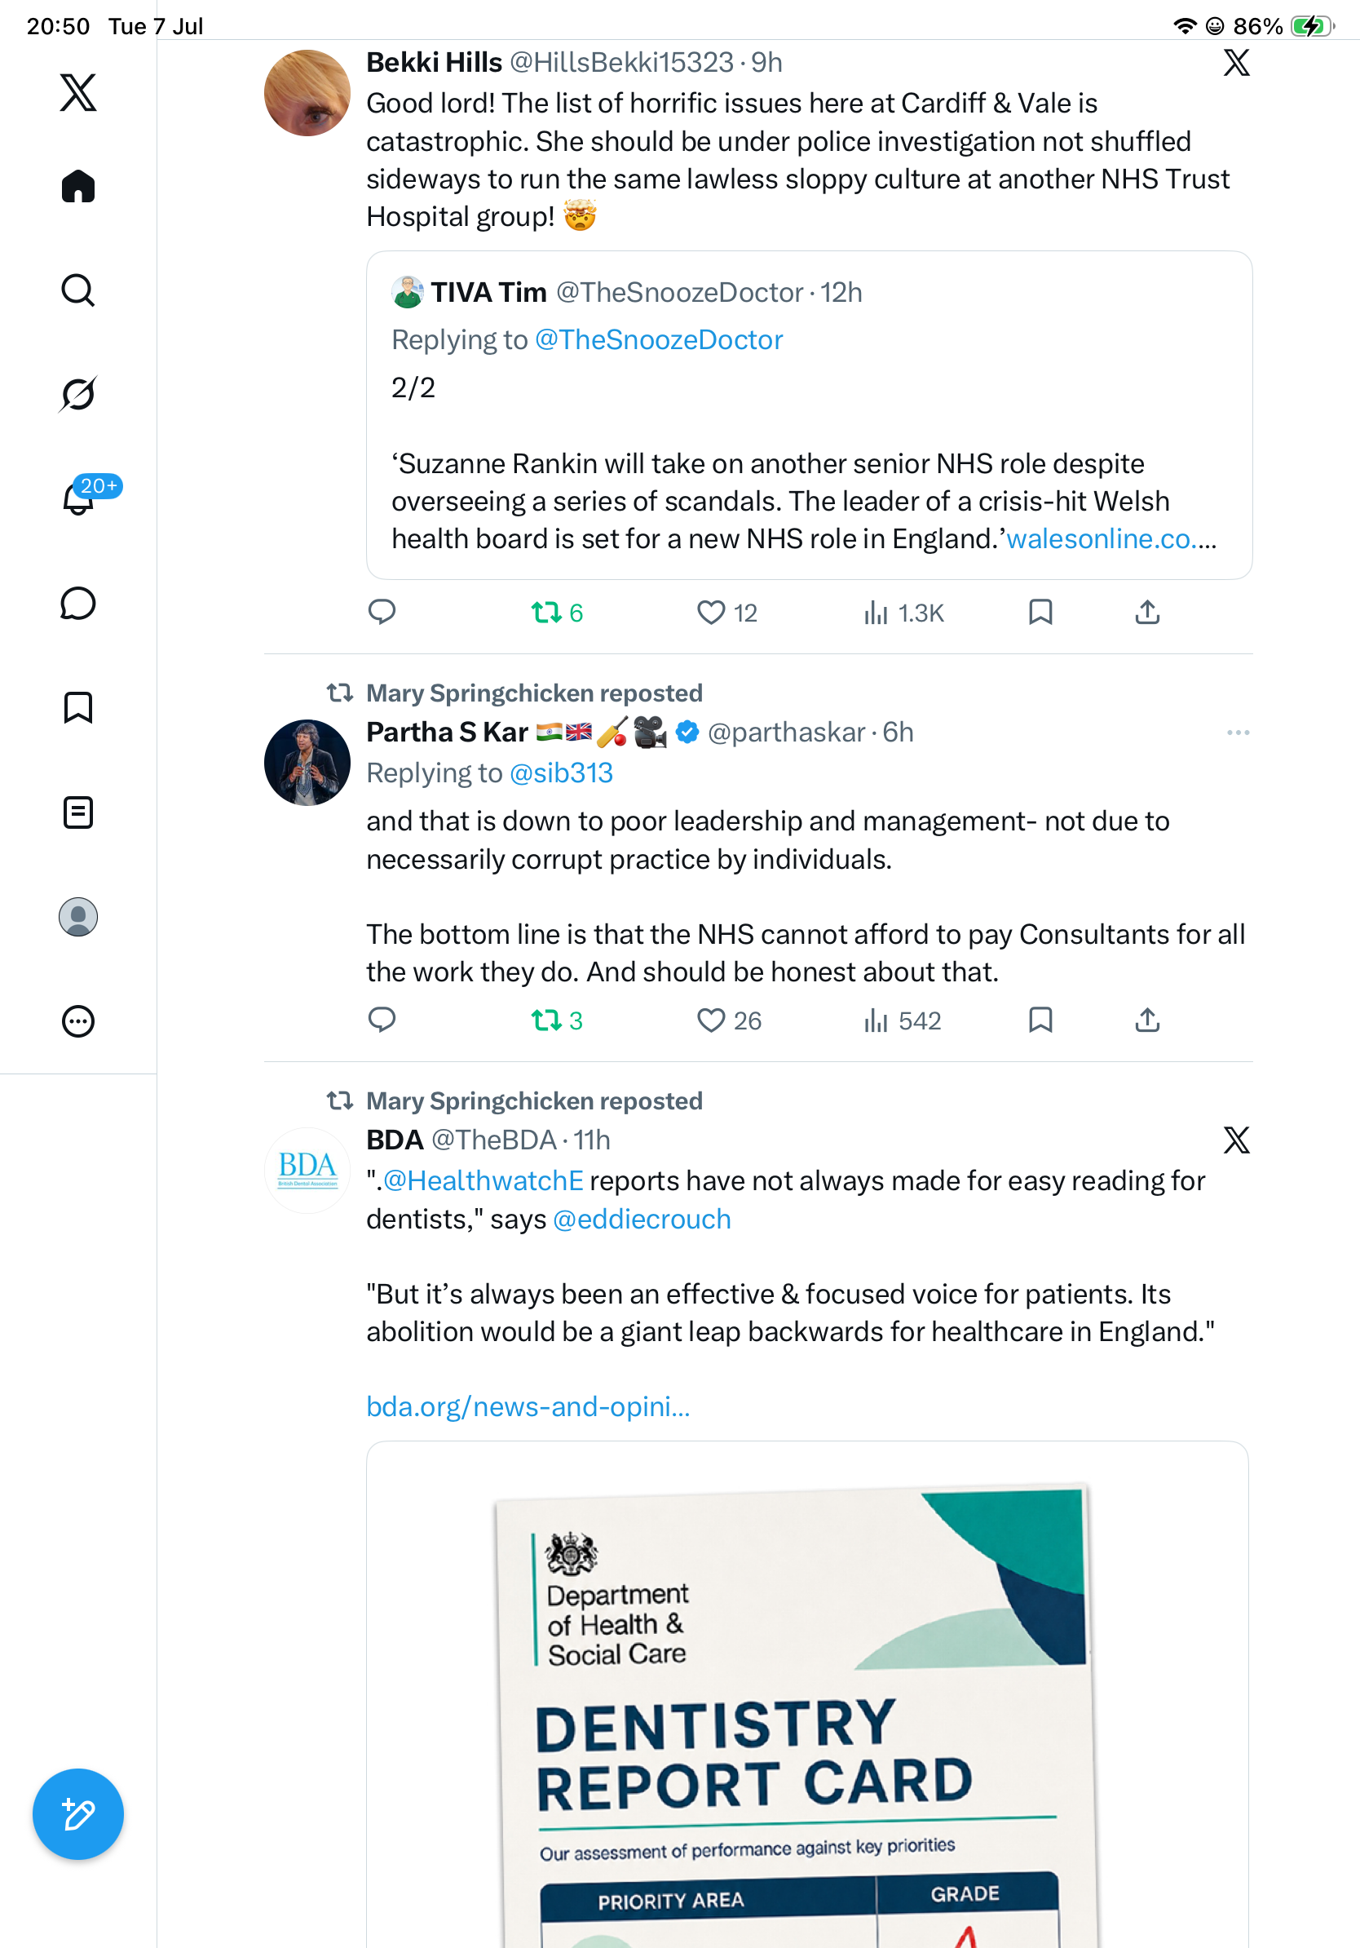Image resolution: width=1360 pixels, height=1948 pixels.
Task: Open three-dot menu on Partha S Kar post
Action: (x=1237, y=733)
